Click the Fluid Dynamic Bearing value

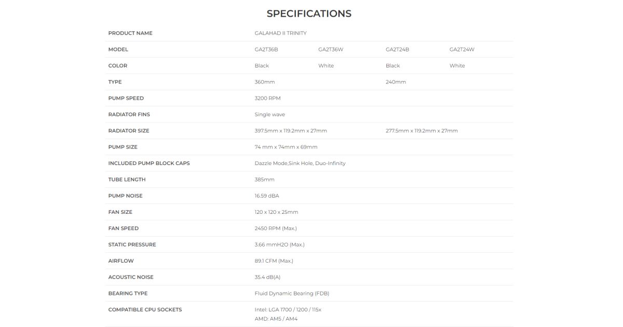(292, 294)
